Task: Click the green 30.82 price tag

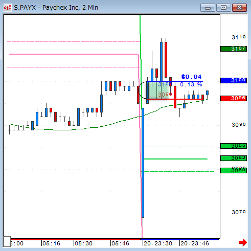Action: [x=234, y=158]
